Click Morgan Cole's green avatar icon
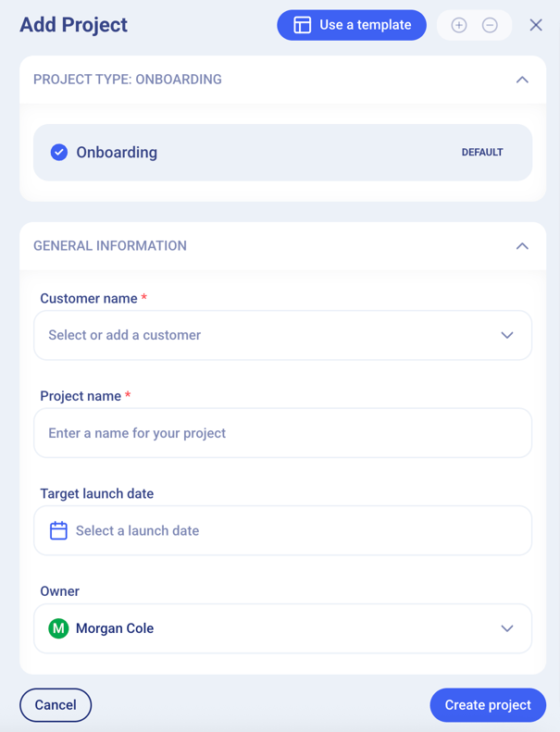 click(58, 628)
